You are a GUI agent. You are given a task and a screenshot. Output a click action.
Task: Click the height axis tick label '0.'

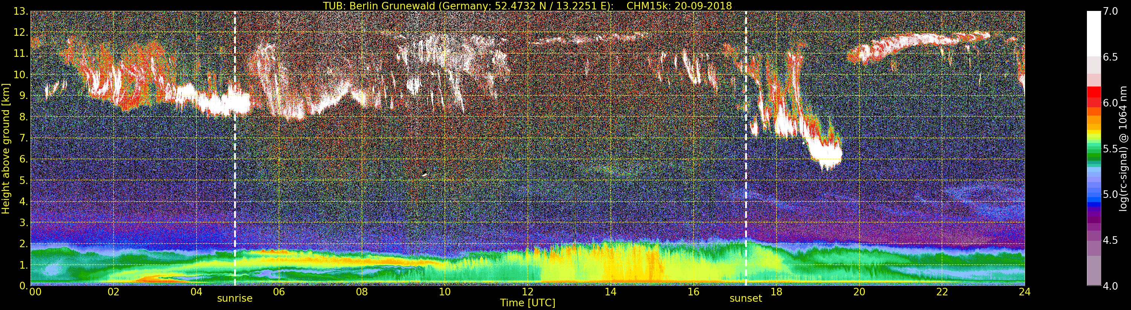click(23, 286)
